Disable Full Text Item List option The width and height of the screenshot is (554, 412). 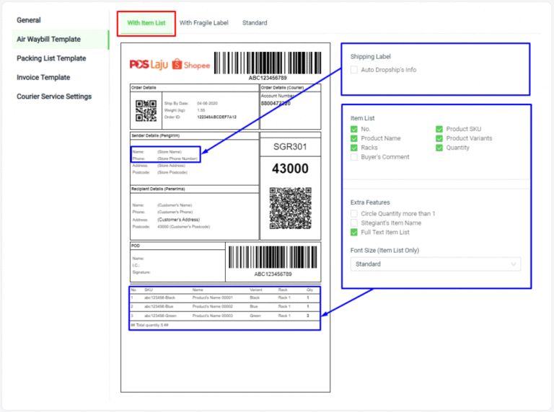tap(354, 233)
